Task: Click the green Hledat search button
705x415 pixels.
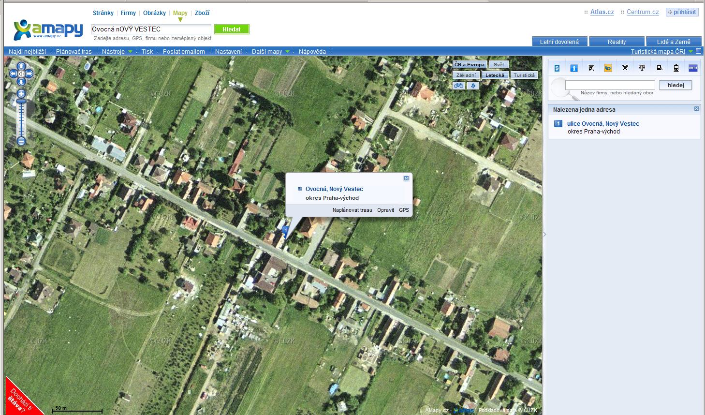Action: click(x=232, y=30)
